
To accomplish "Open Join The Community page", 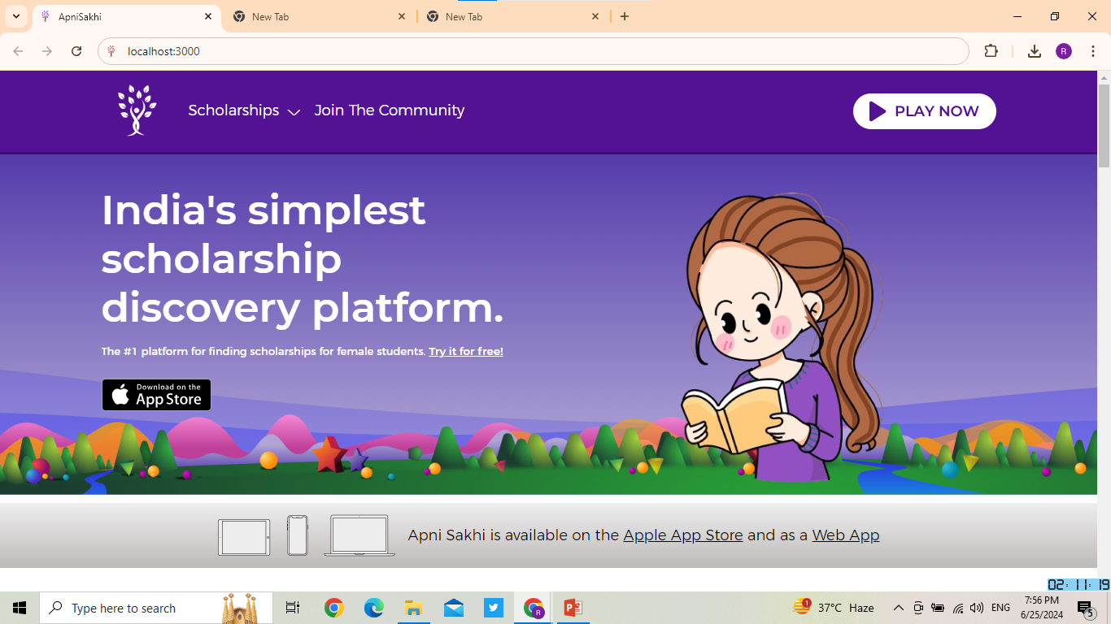I will 389,110.
